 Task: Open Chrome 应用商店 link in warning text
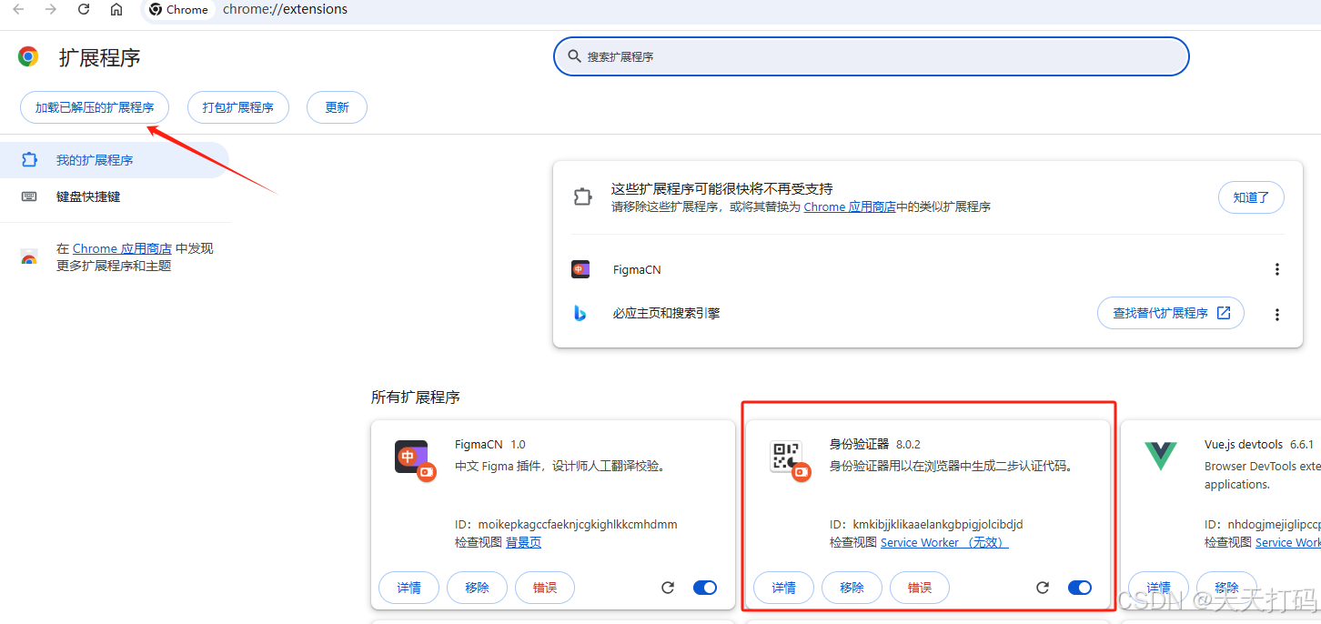click(x=850, y=206)
